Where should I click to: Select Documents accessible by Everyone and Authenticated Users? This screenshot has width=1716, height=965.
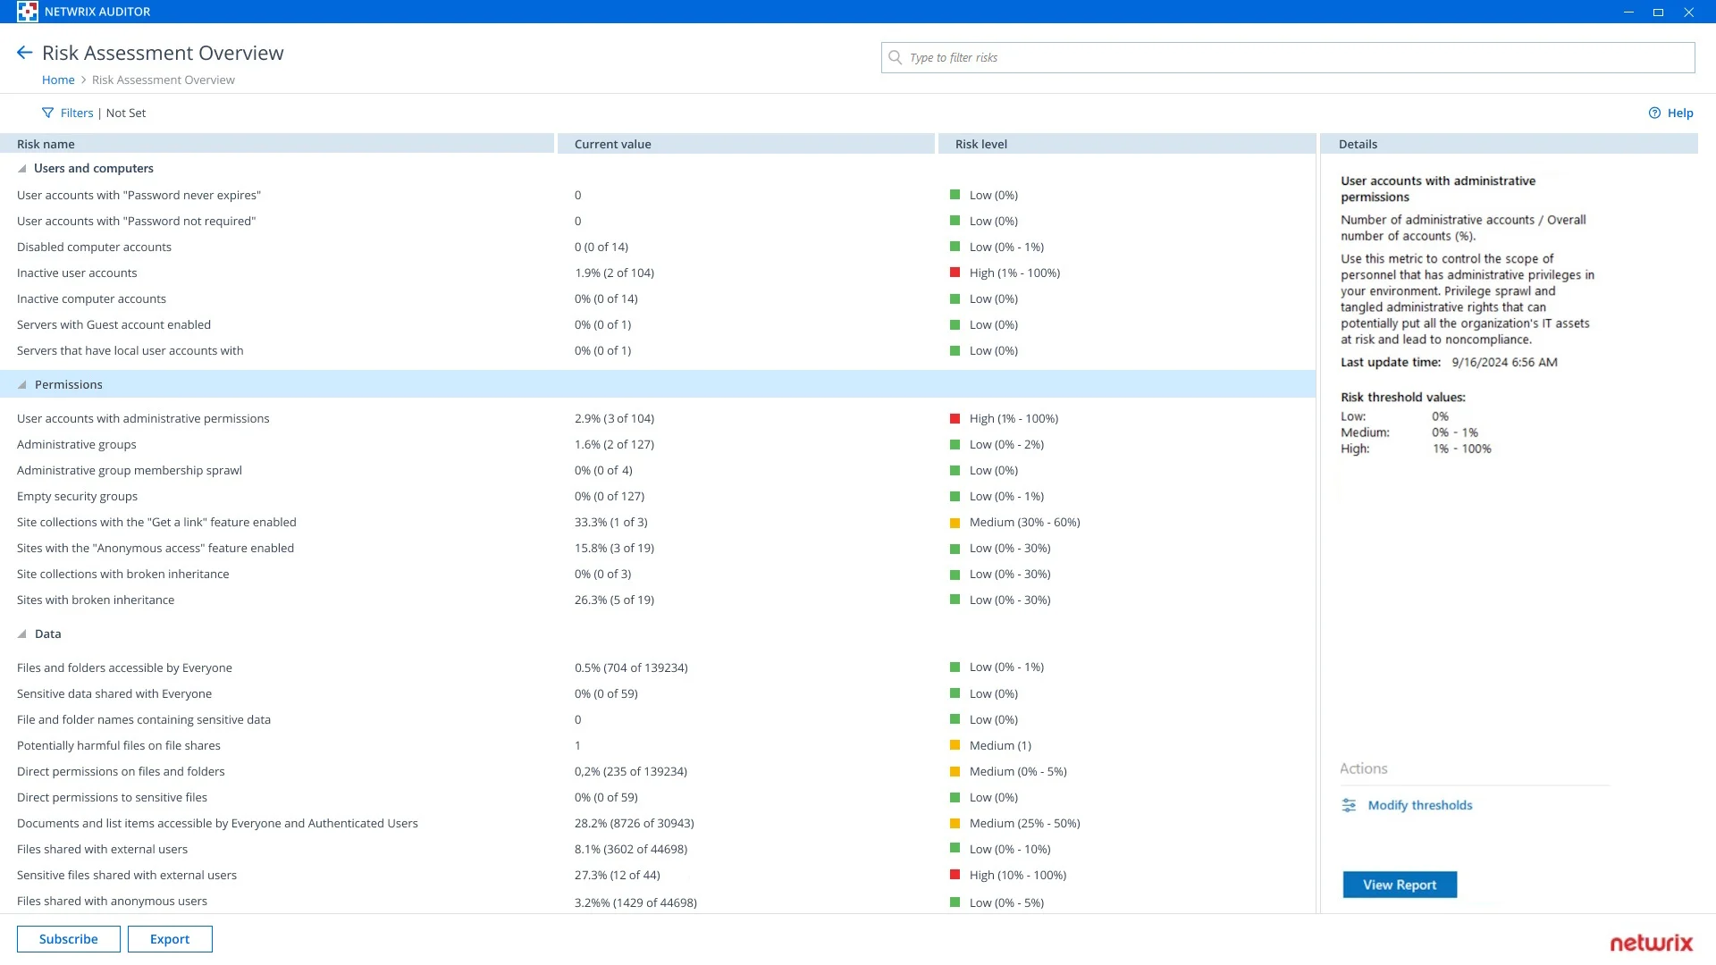217,824
